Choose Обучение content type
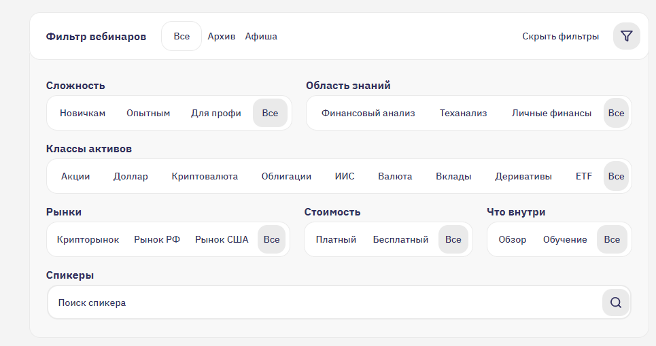The width and height of the screenshot is (656, 346). (565, 239)
